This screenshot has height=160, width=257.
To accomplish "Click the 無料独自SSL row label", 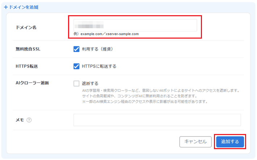I will pyautogui.click(x=28, y=49).
